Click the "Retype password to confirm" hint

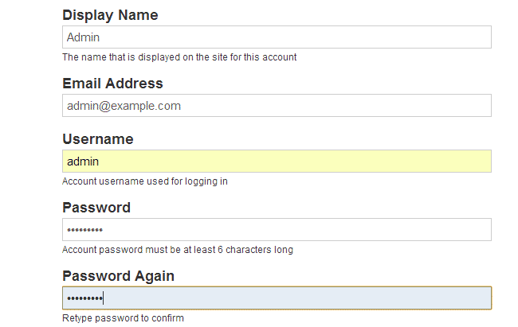123,318
